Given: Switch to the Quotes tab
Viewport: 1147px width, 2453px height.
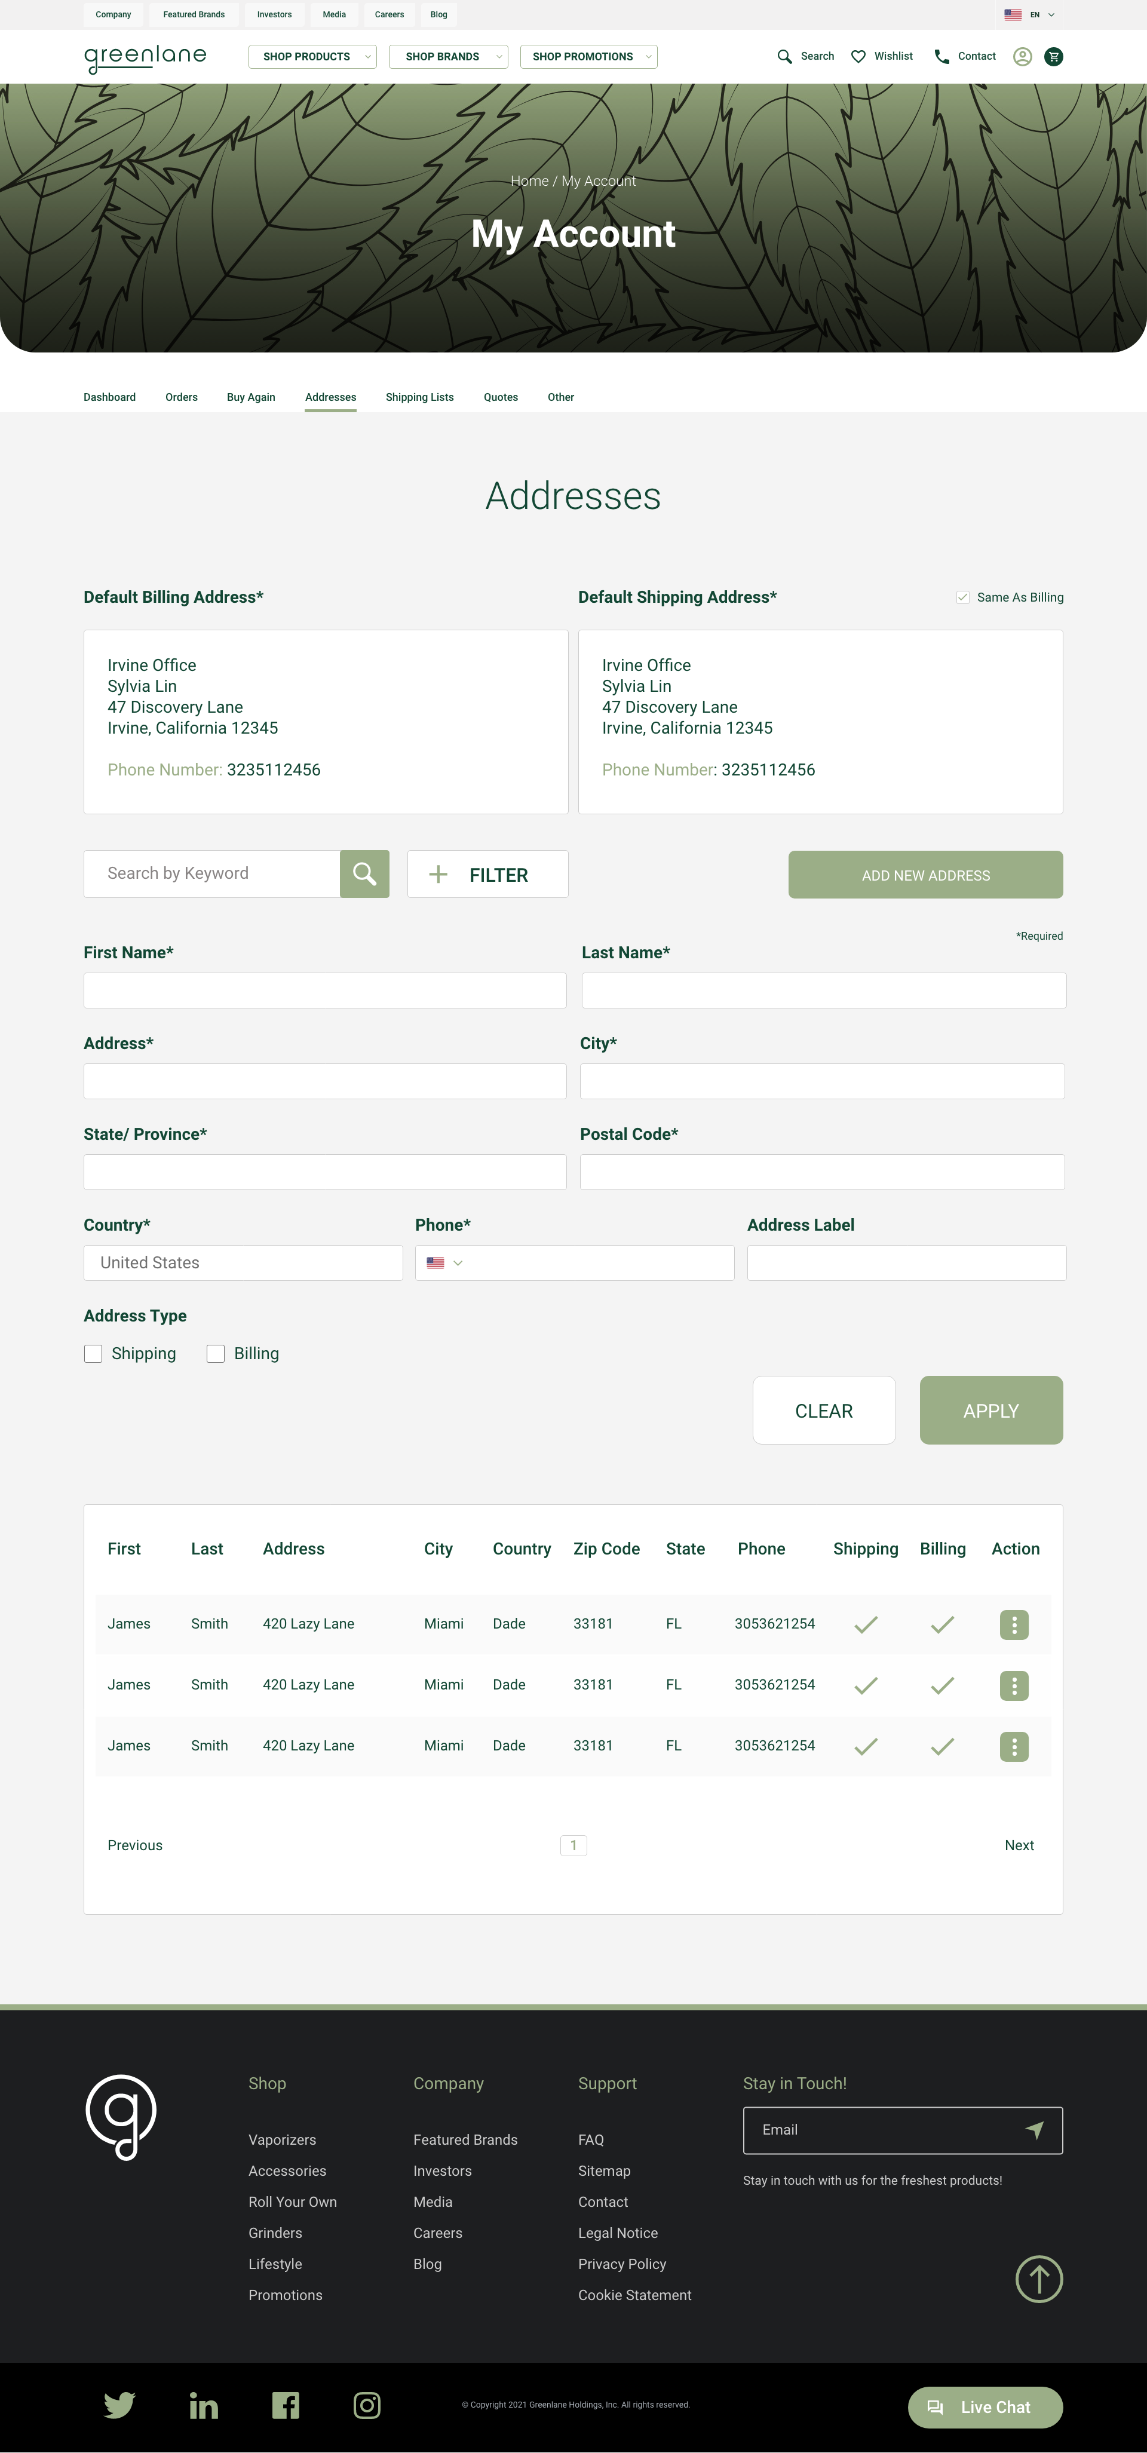Looking at the screenshot, I should point(501,397).
